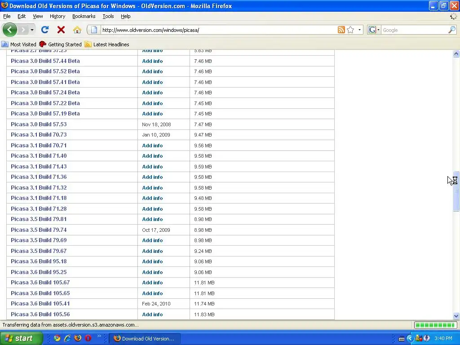Click the Firefox activity throbber icon
This screenshot has width=460, height=345.
[454, 16]
